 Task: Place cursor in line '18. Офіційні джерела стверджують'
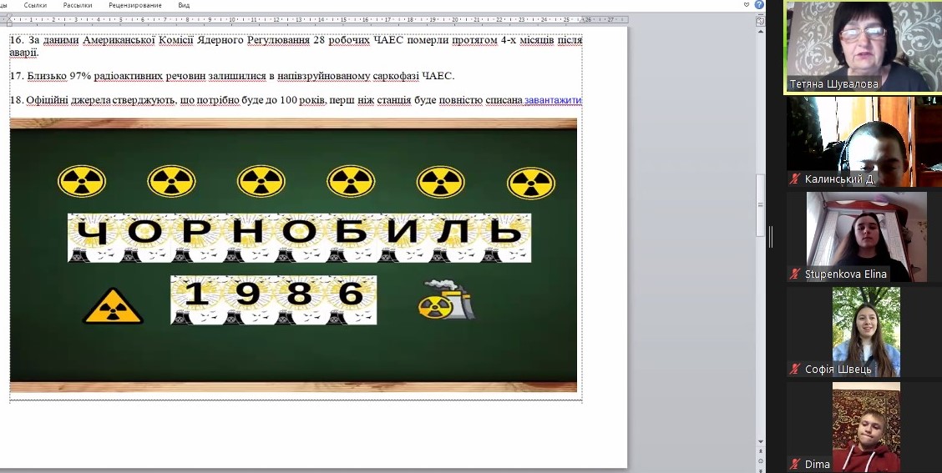click(296, 100)
